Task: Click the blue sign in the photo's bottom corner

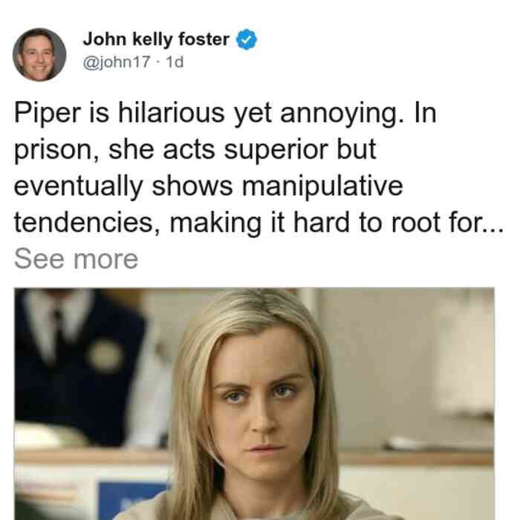Action: click(x=134, y=501)
